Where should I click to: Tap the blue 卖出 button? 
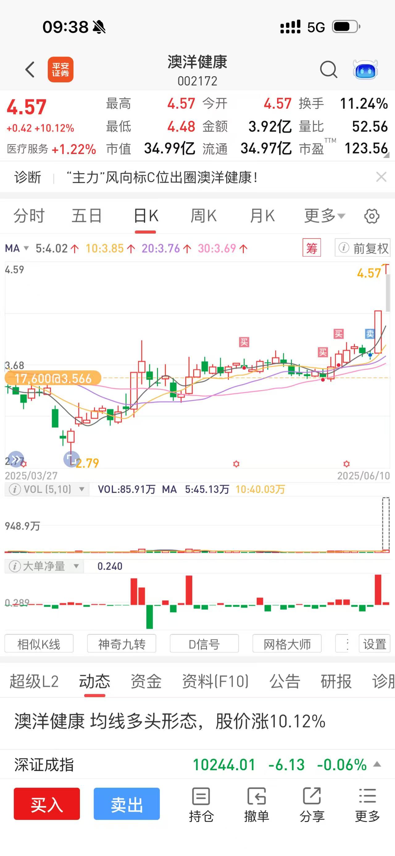pos(127,804)
